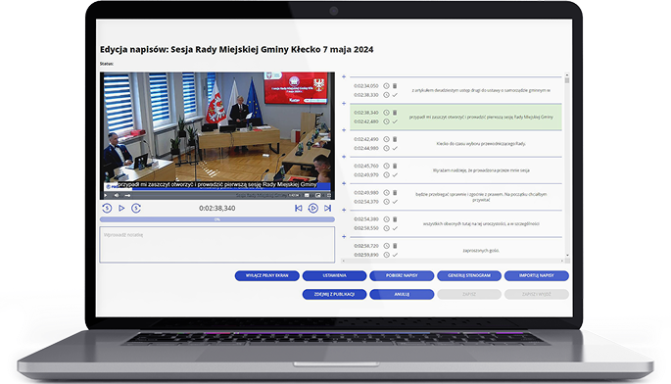Rewind 5 seconds with the left circular arrow
Image resolution: width=671 pixels, height=384 pixels.
point(107,208)
